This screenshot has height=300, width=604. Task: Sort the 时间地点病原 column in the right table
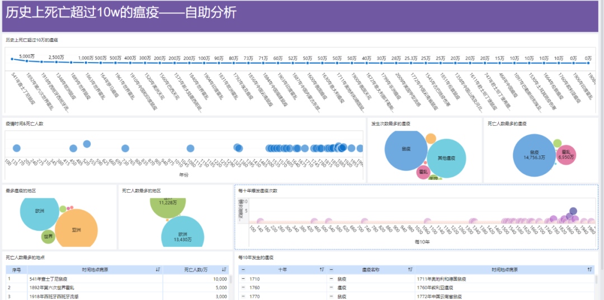(589, 270)
